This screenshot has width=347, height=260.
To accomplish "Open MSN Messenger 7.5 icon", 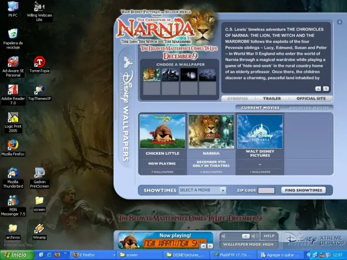I will pos(13,205).
